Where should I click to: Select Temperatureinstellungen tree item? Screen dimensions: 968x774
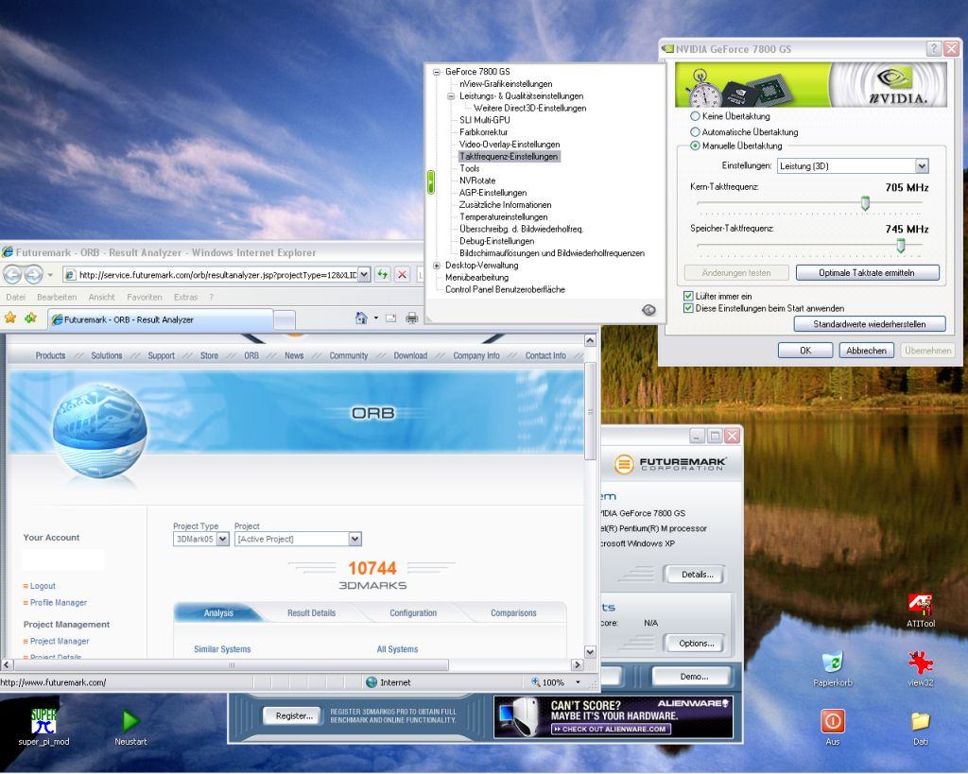[x=503, y=217]
